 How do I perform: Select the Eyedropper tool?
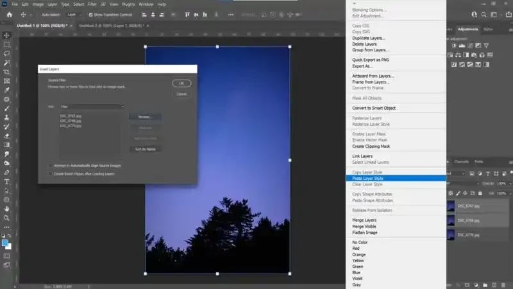[x=6, y=91]
